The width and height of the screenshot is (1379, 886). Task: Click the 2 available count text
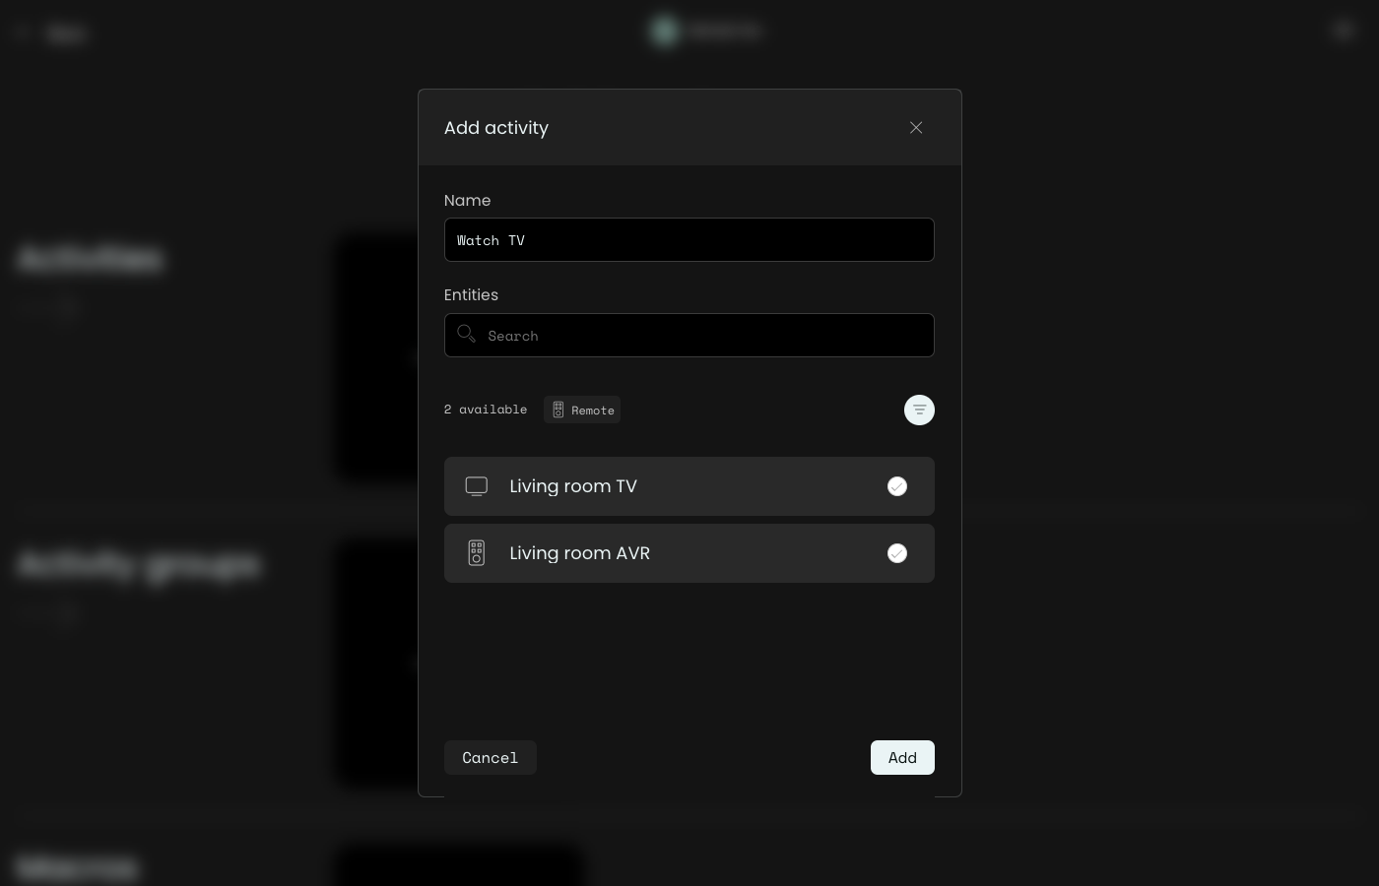pos(486,410)
